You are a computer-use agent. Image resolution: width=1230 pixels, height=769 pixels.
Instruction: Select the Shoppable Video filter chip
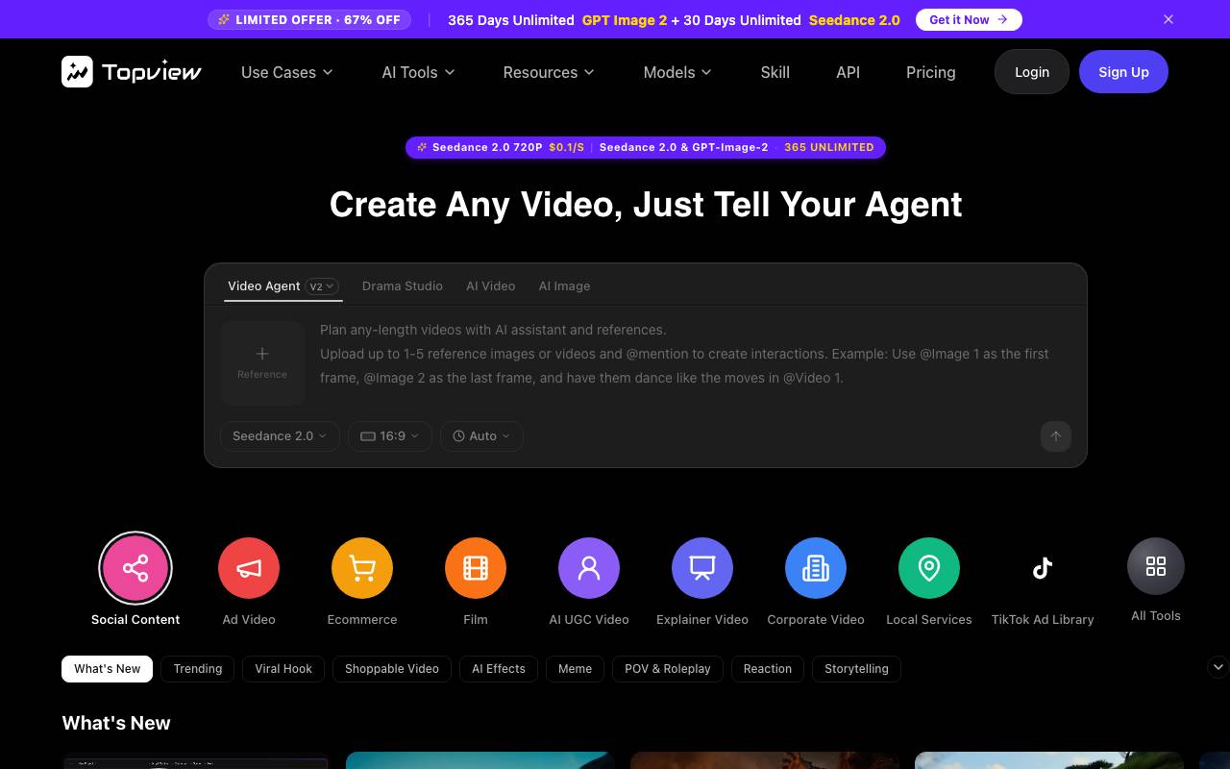392,669
